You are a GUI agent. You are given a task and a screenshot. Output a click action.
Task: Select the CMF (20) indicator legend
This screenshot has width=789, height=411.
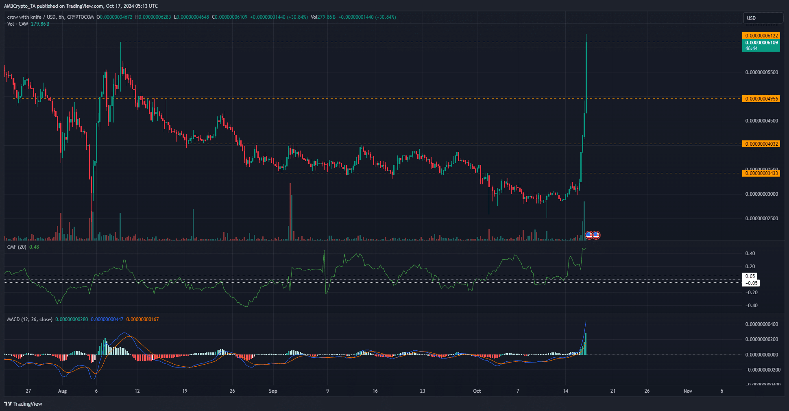point(17,247)
